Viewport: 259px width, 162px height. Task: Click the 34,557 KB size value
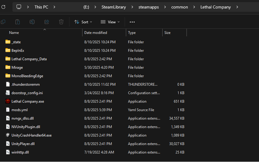[x=177, y=118]
